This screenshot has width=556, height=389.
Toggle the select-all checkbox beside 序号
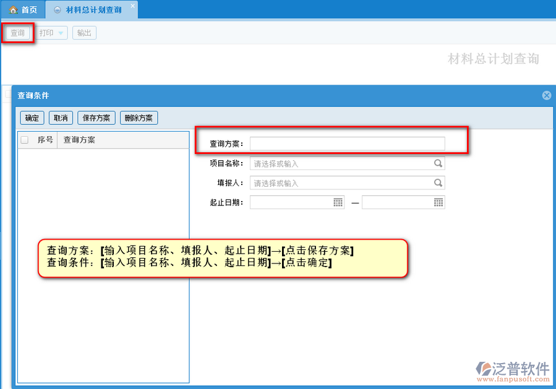coord(25,140)
